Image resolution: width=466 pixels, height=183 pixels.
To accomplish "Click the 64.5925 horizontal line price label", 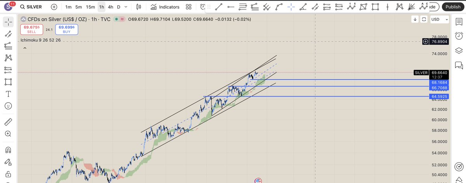I will [x=439, y=96].
